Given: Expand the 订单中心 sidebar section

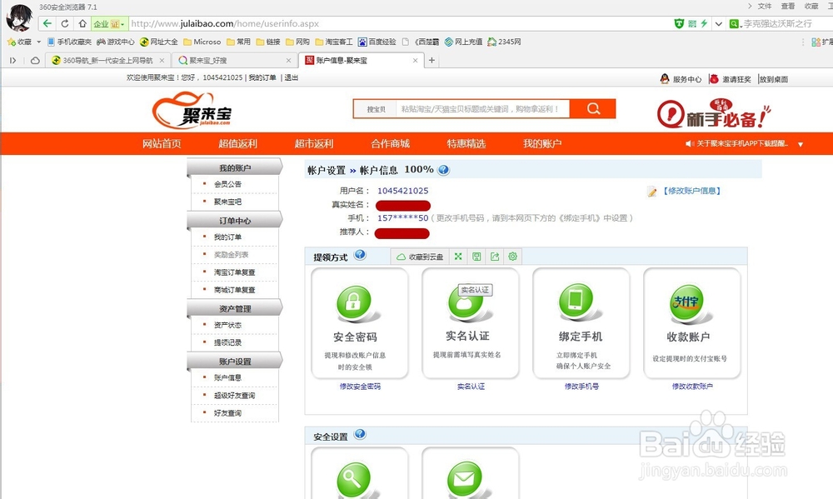Looking at the screenshot, I should 233,220.
